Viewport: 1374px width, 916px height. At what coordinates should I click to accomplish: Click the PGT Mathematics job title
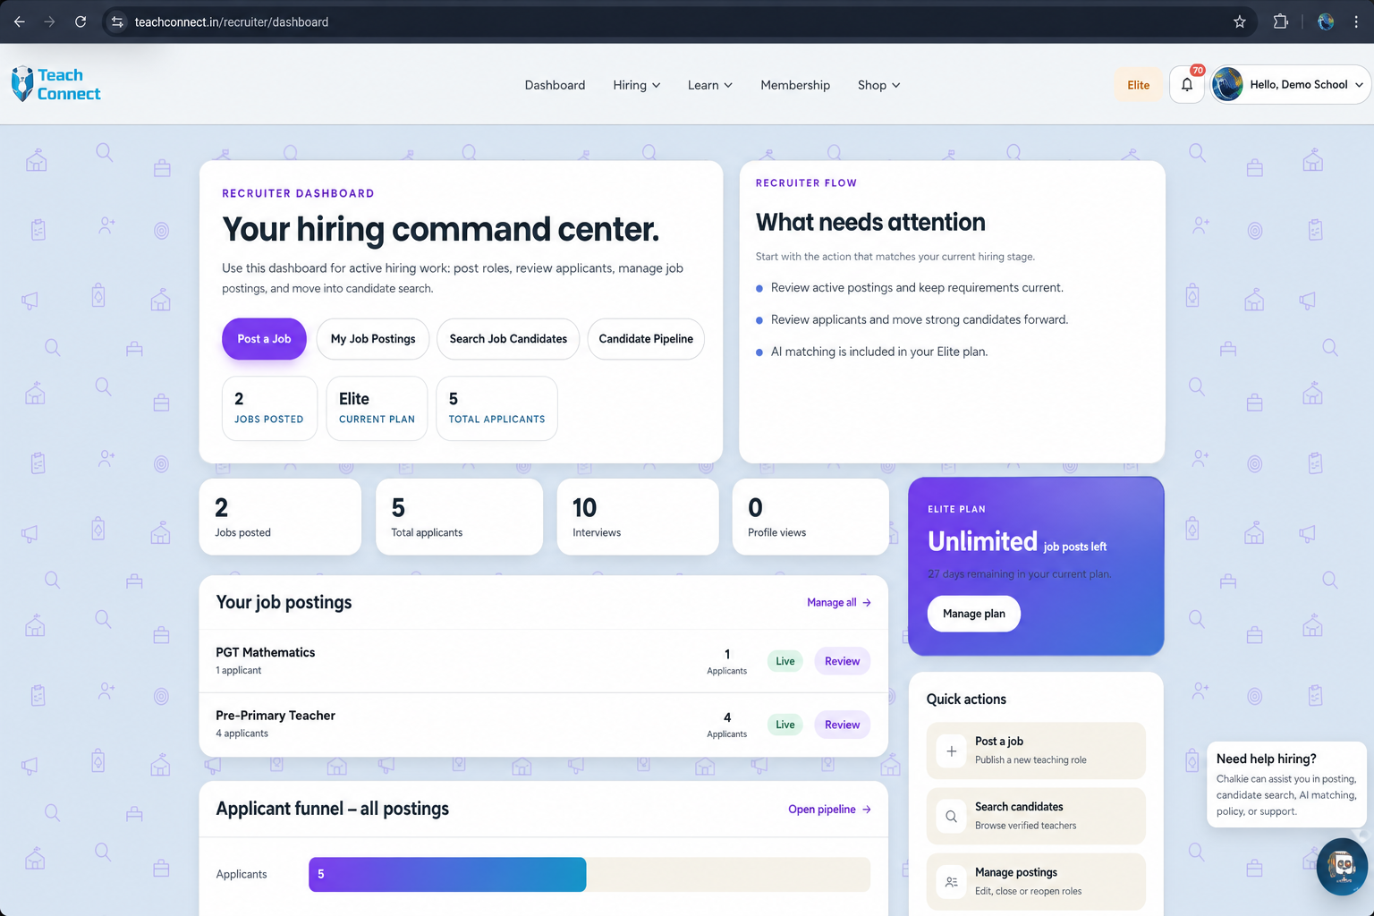click(x=265, y=652)
